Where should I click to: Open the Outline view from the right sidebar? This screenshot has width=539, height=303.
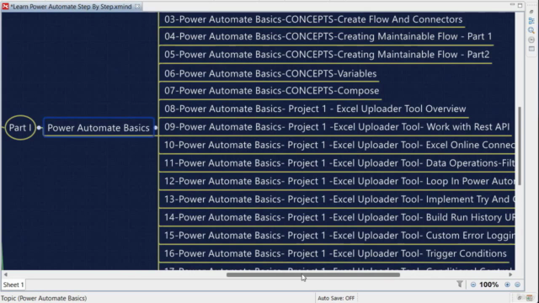(x=531, y=21)
